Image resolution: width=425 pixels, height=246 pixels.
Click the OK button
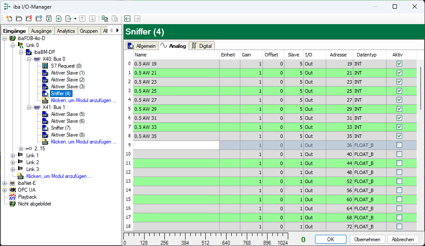pos(331,240)
